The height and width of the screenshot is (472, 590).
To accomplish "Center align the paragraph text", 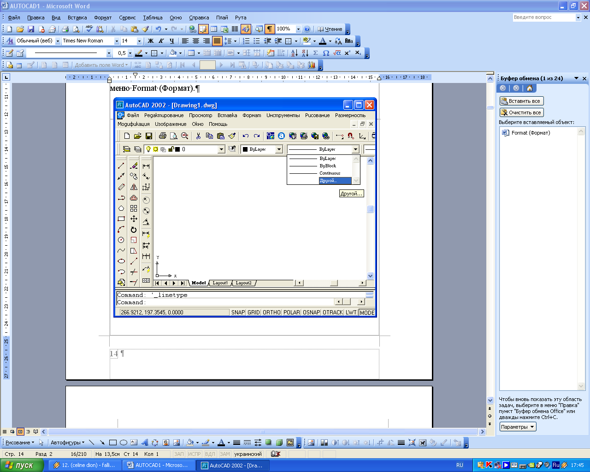I will click(x=196, y=41).
